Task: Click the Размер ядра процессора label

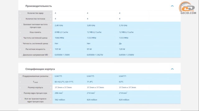Action: [x=35, y=93]
